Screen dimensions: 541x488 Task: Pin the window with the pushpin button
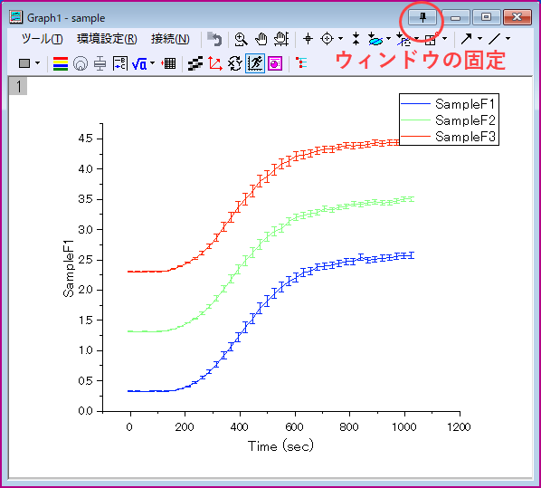pos(422,17)
